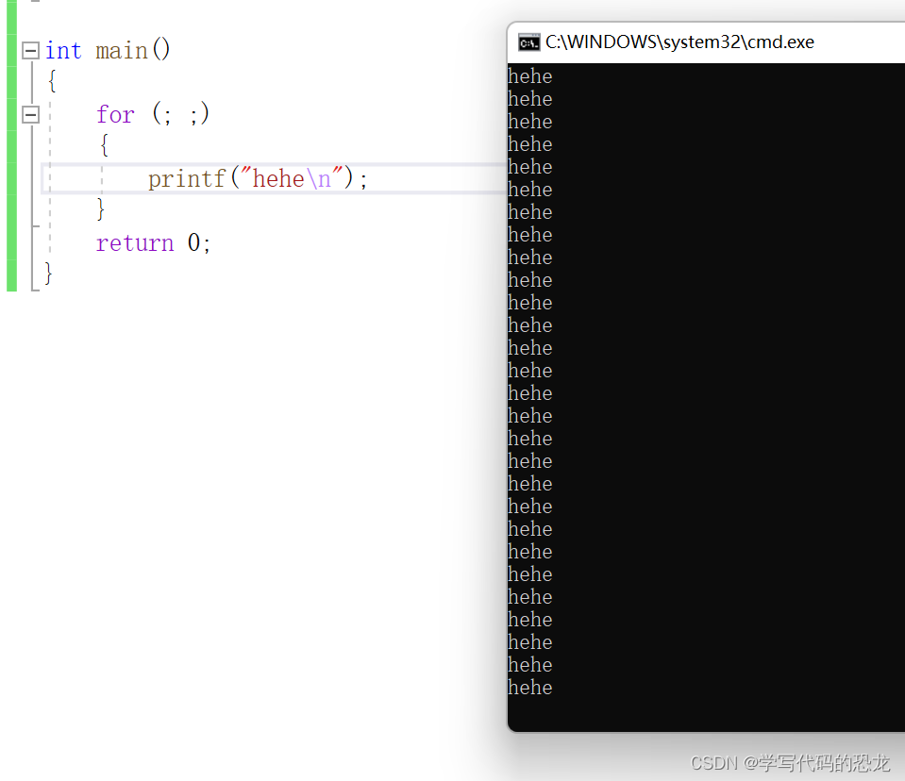Click the last 'hehe' line in console
The width and height of the screenshot is (905, 781).
click(x=529, y=687)
